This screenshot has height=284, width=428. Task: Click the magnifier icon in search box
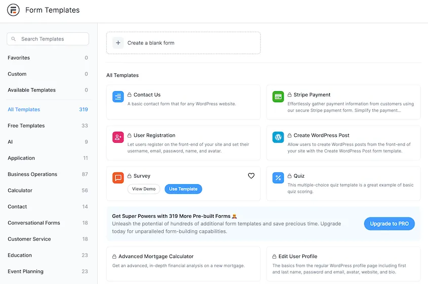click(13, 39)
